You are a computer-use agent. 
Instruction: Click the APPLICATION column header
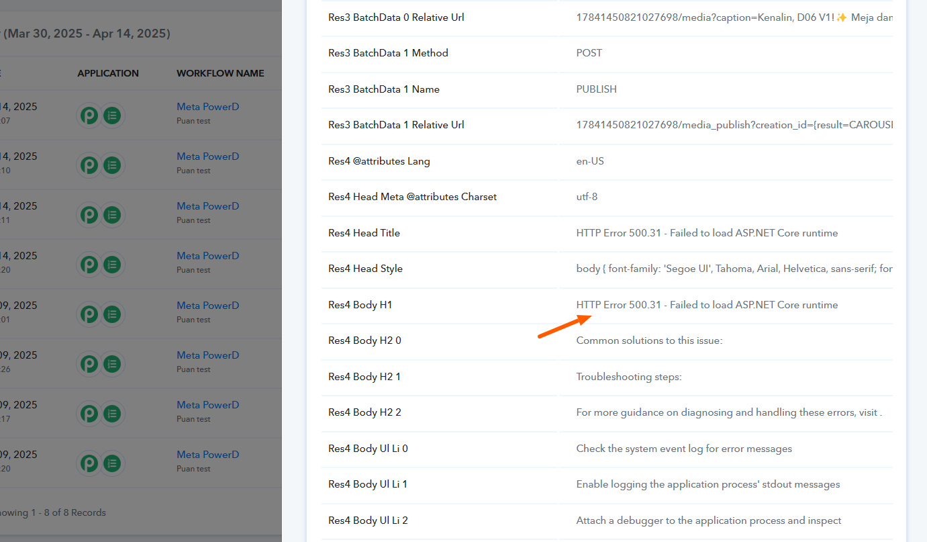click(x=108, y=73)
